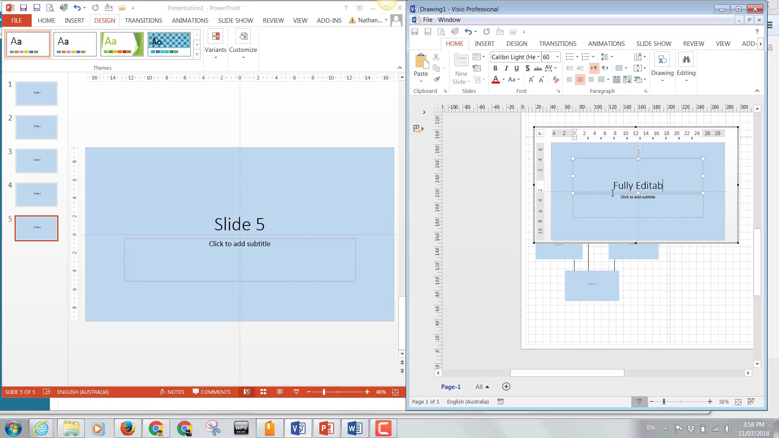Click Undo icon in Visio window toolbar
Image resolution: width=779 pixels, height=438 pixels.
click(468, 32)
